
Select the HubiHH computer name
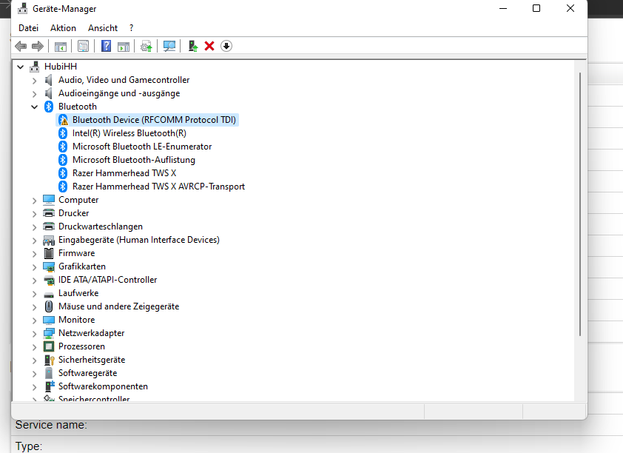pos(61,67)
